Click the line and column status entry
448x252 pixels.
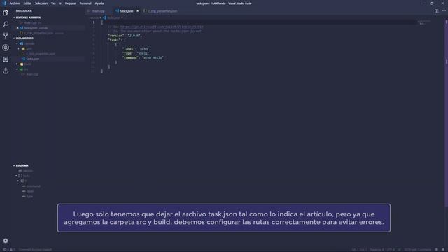359,250
